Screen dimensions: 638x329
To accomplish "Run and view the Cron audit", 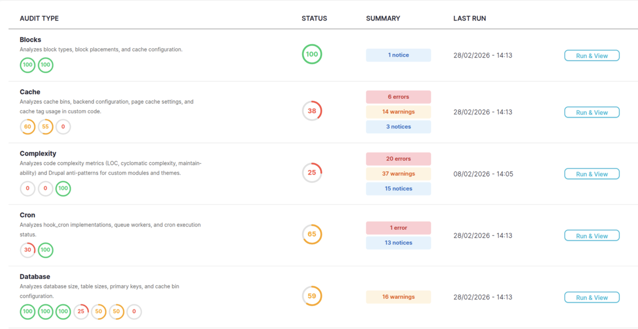I will point(592,236).
